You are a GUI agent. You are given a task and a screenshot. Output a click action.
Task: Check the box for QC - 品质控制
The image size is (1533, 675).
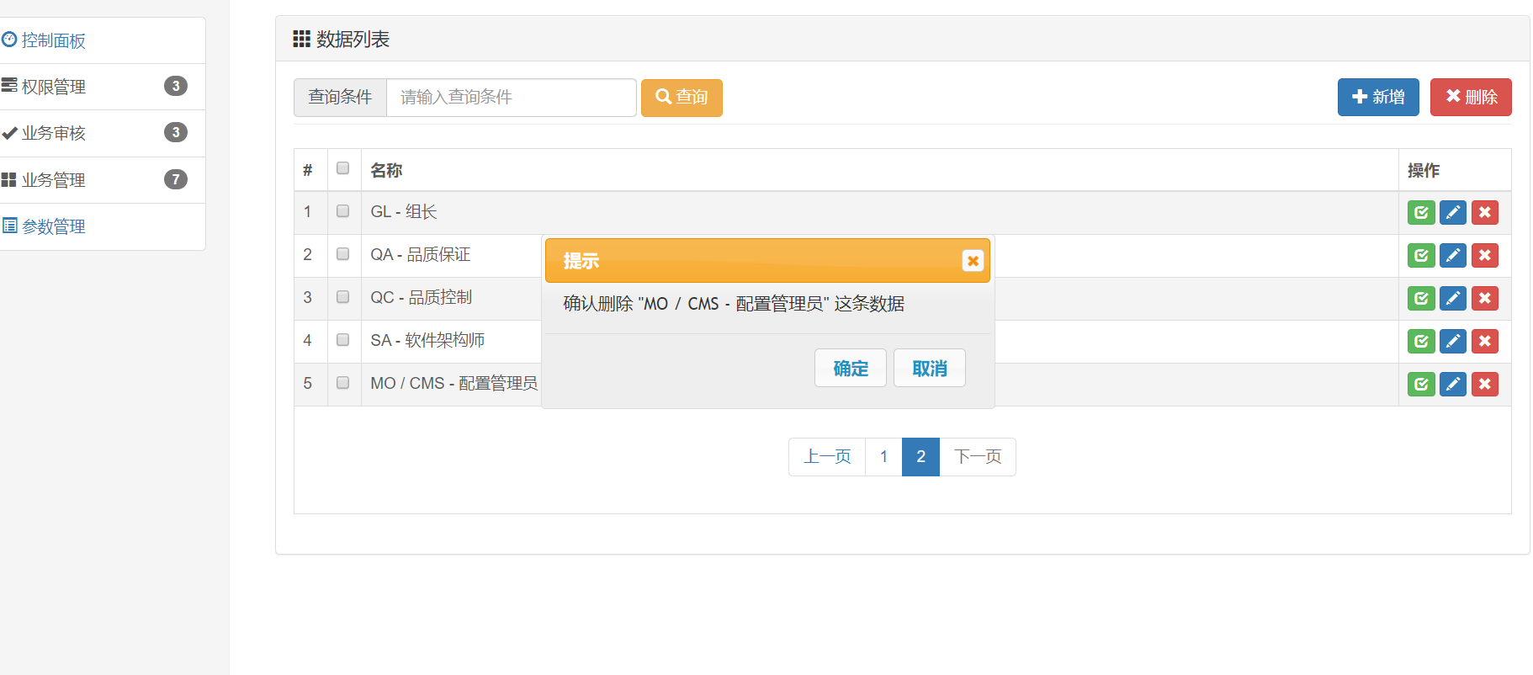click(342, 297)
